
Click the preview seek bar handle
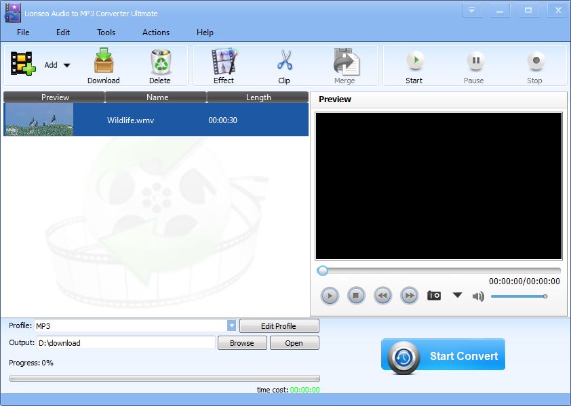322,271
